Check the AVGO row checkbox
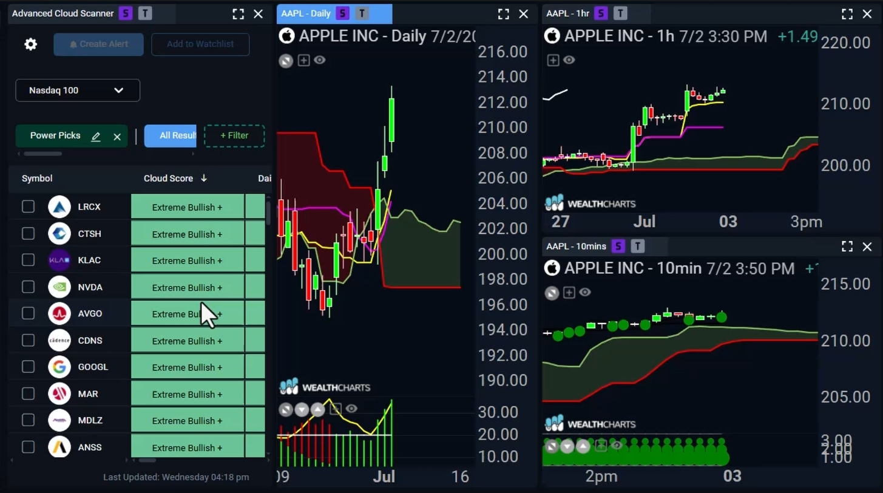This screenshot has width=883, height=493. tap(28, 313)
